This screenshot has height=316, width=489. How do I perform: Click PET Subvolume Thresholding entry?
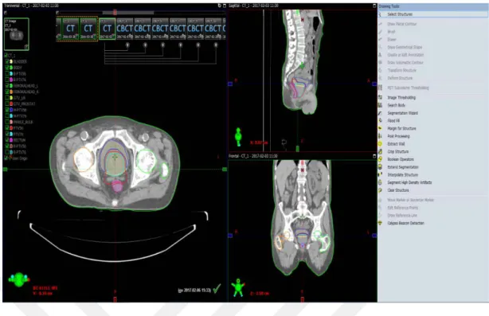(408, 88)
